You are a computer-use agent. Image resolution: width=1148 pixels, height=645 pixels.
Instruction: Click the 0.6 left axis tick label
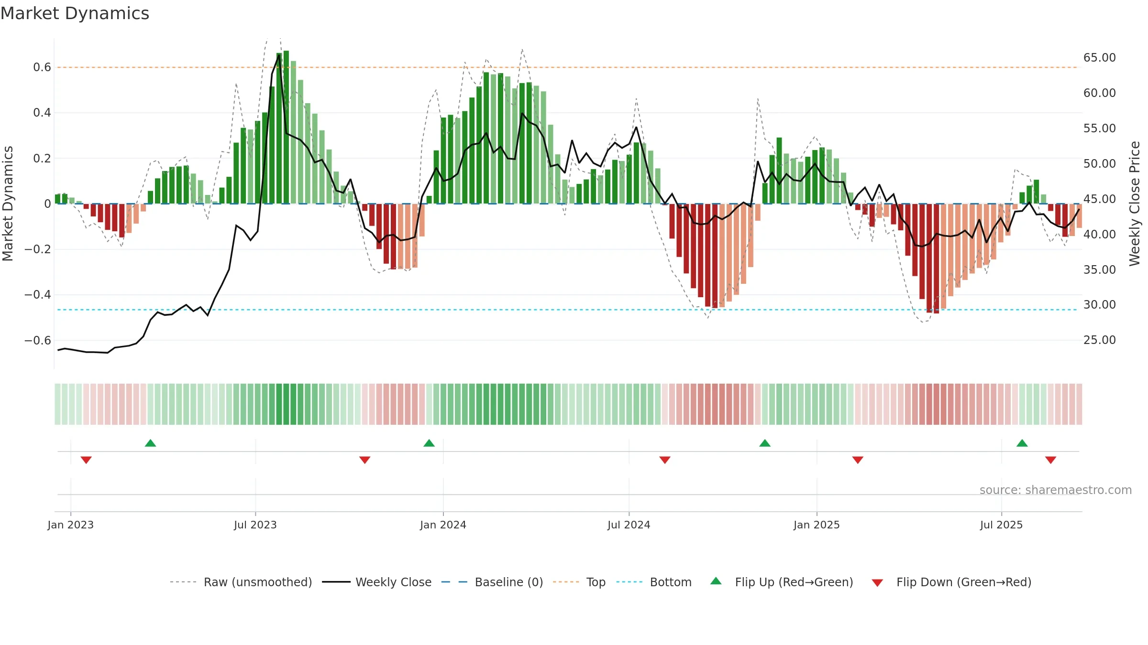pos(42,67)
